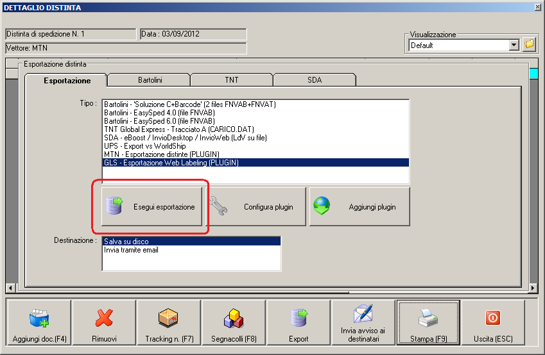545x355 pixels.
Task: Choose Salva su disco destination
Action: pyautogui.click(x=191, y=241)
